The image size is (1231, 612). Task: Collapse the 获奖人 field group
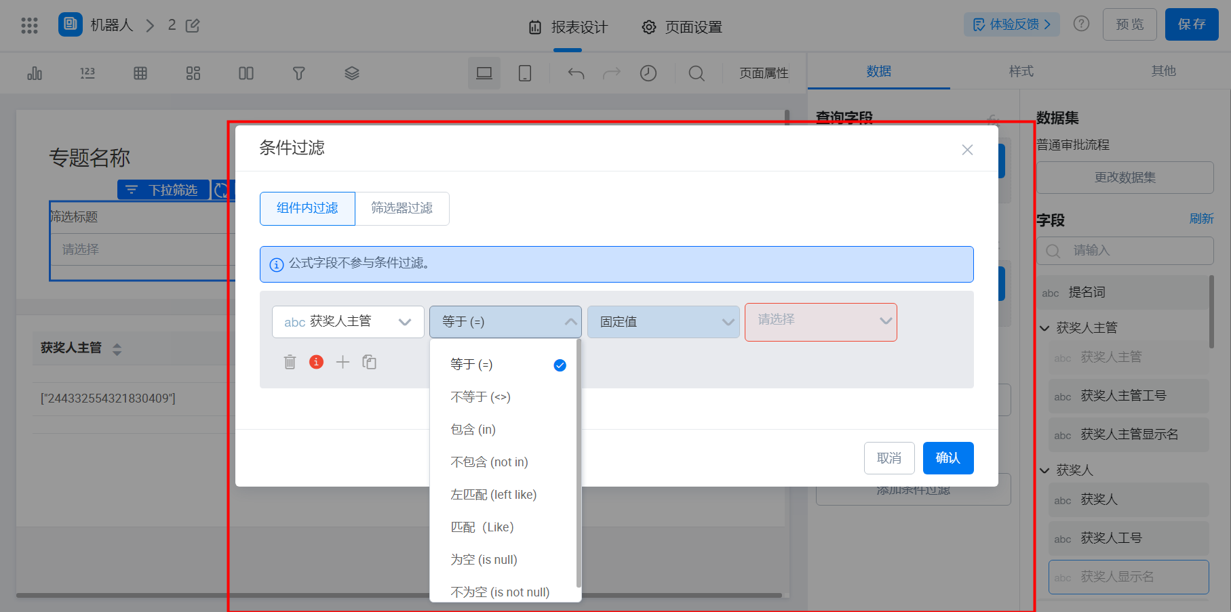(1045, 470)
